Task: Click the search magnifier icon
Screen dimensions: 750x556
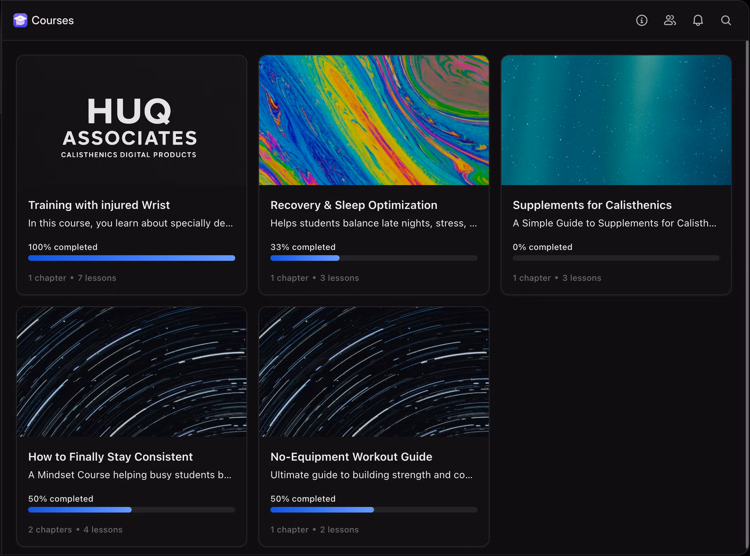Action: (726, 20)
